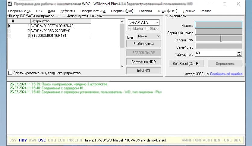Viewport: 252px width, 146px height.
Task: Select device row WDC WD10EALX-008EA0
Action: [51, 31]
